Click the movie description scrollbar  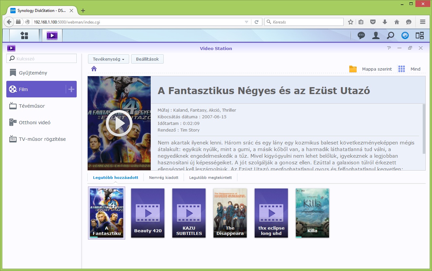[x=424, y=129]
